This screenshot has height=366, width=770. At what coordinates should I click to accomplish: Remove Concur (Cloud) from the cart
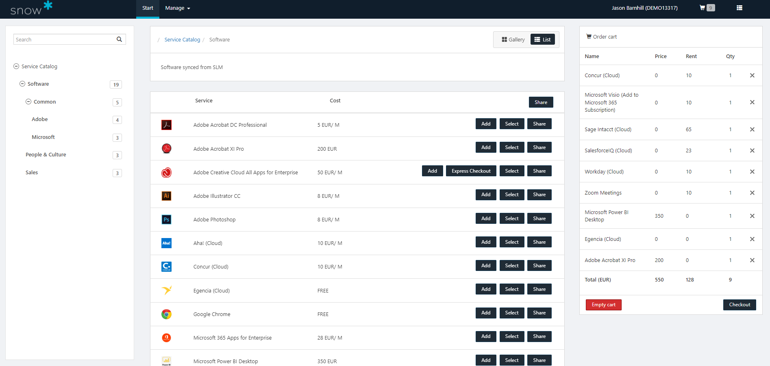tap(752, 75)
